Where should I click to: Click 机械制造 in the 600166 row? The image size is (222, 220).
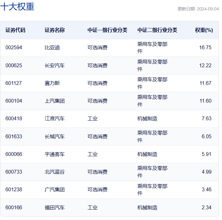(147, 208)
